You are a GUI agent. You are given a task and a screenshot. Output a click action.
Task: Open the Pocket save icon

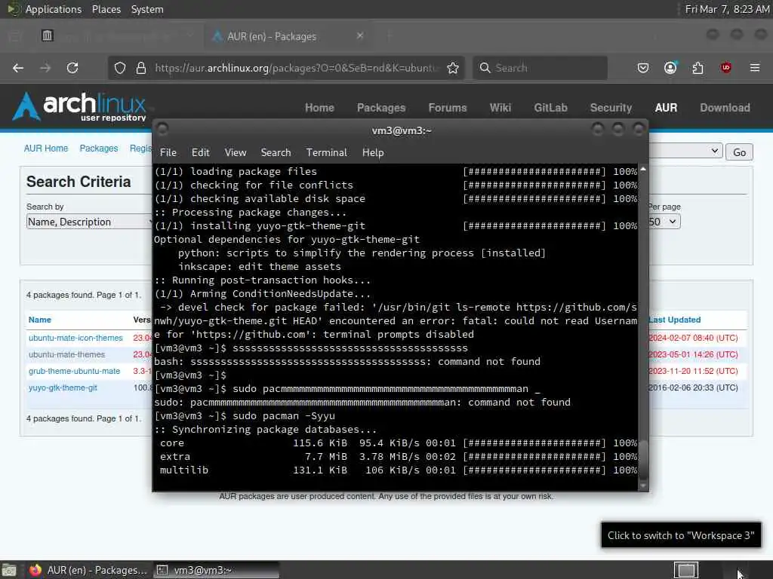643,68
